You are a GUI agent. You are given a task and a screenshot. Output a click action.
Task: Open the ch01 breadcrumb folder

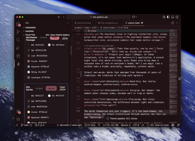pos(94,28)
